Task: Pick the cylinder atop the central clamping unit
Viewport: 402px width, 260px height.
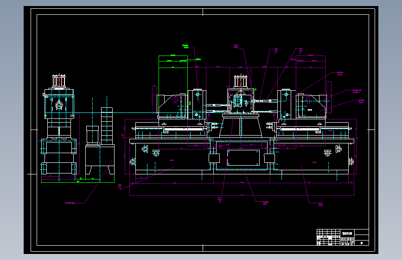Action: pyautogui.click(x=241, y=81)
